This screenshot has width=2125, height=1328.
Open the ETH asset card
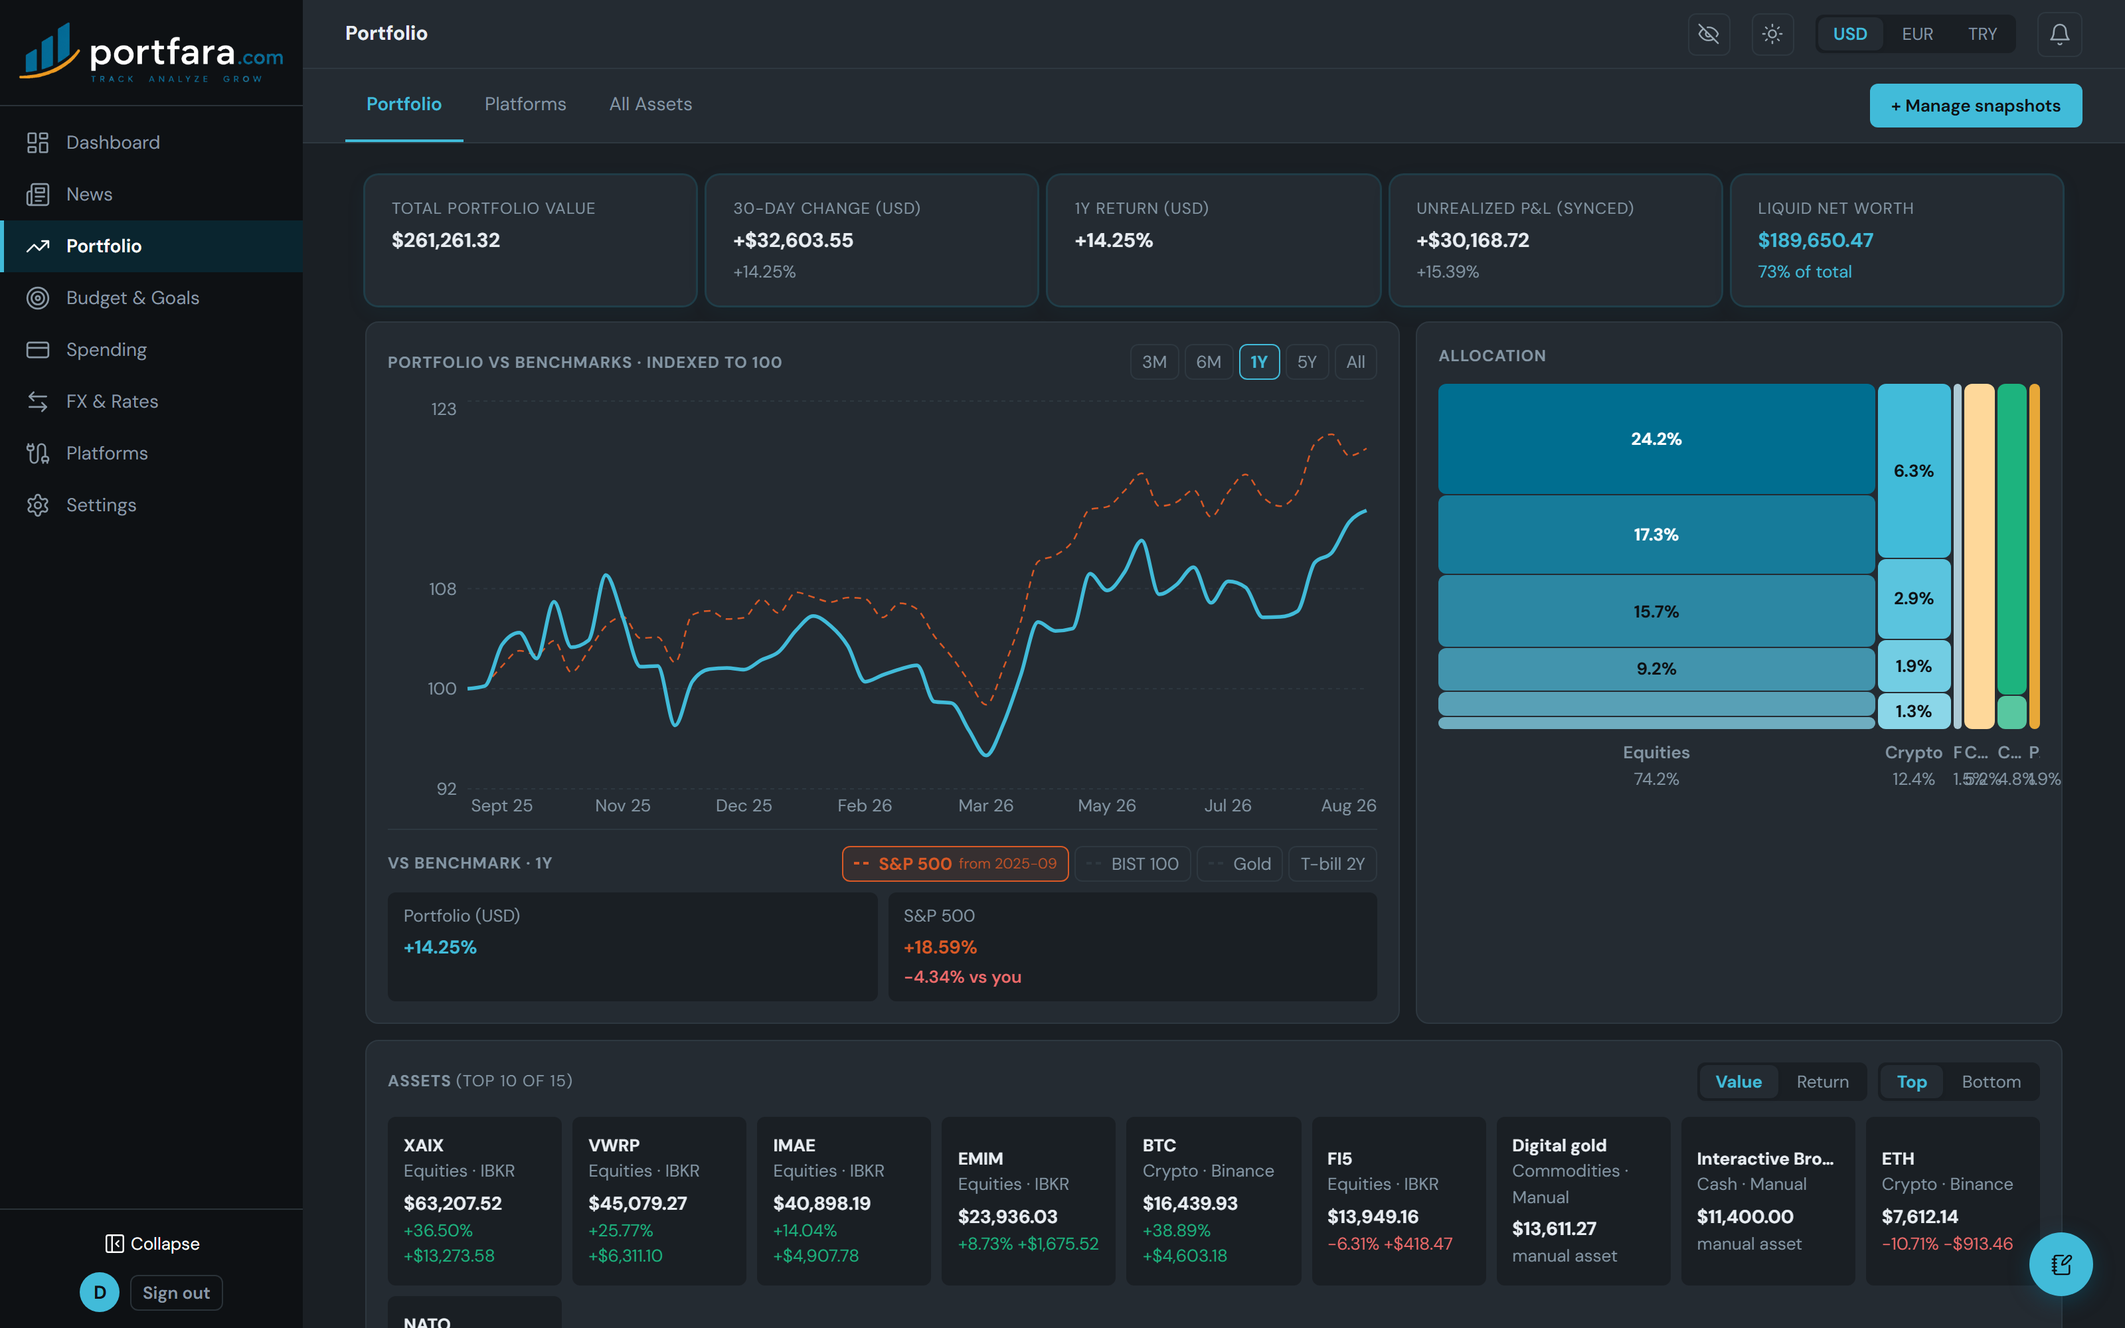point(1952,1200)
